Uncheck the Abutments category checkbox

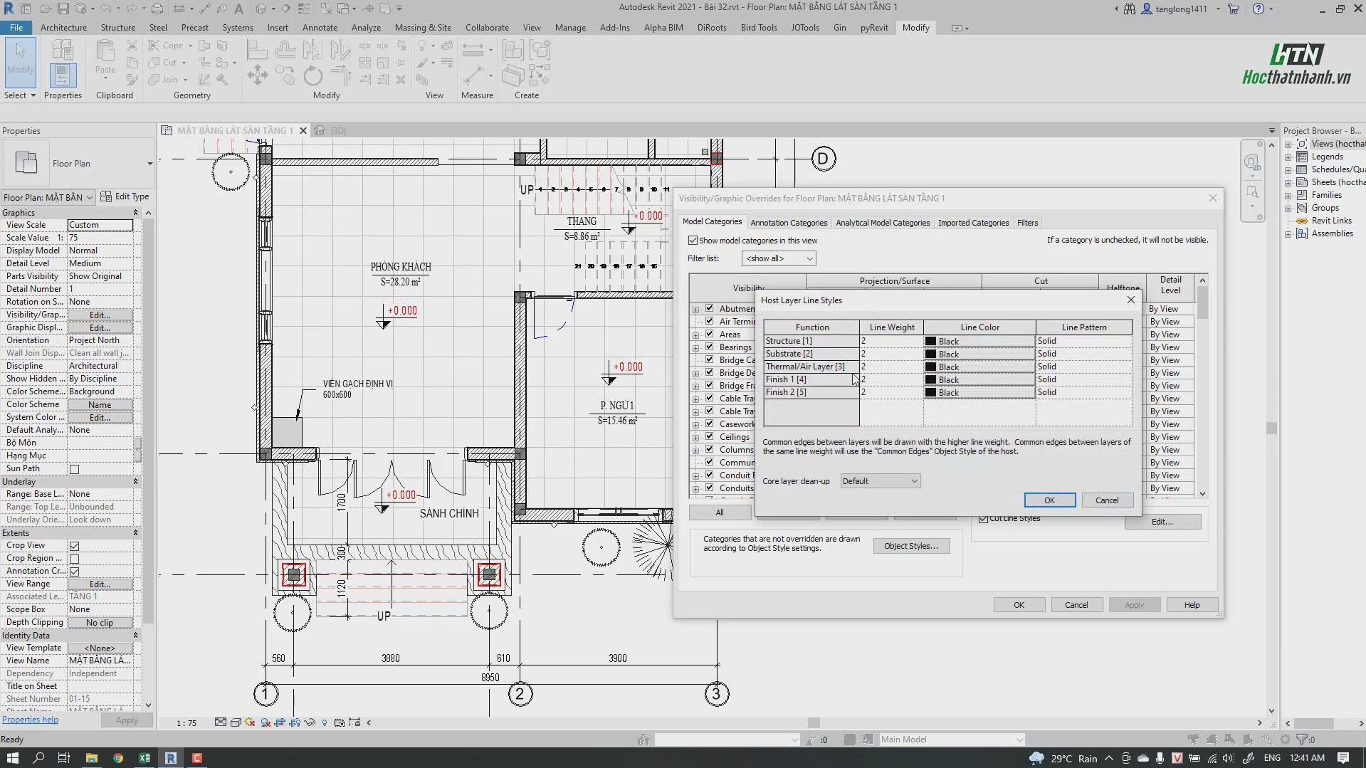[x=709, y=308]
